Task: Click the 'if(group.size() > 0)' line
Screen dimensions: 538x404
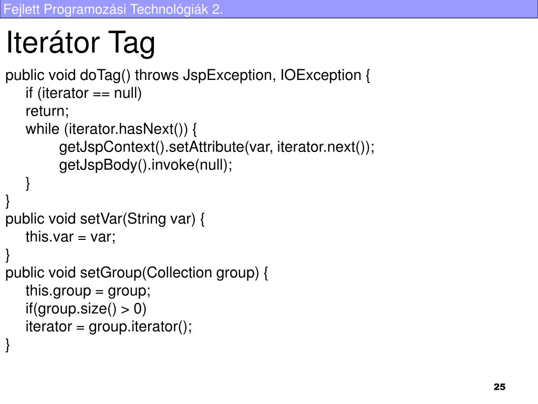Action: click(86, 308)
